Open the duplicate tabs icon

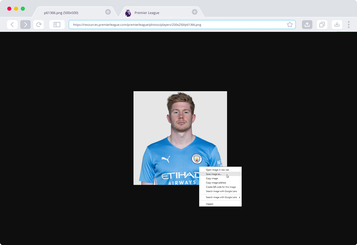coord(322,24)
